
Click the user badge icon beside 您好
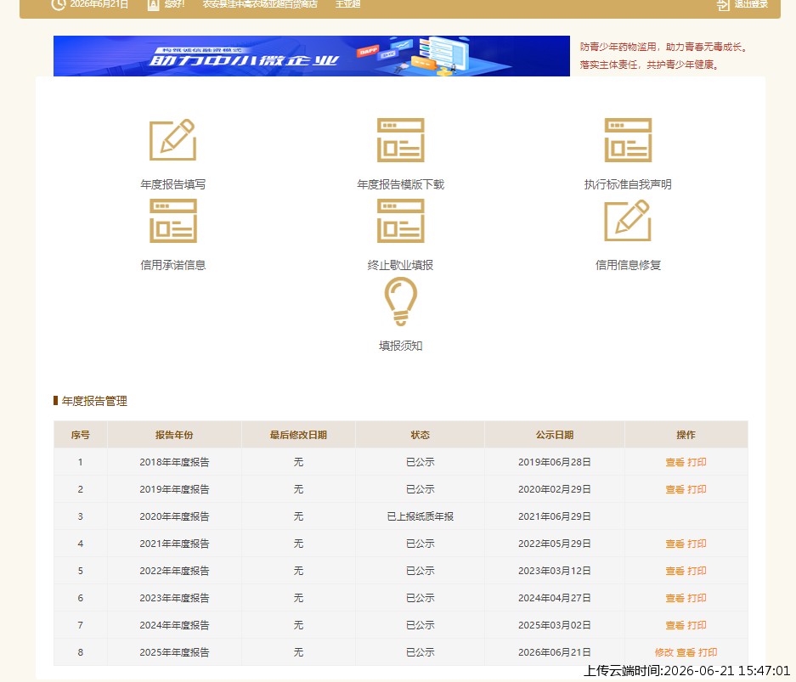click(x=153, y=4)
